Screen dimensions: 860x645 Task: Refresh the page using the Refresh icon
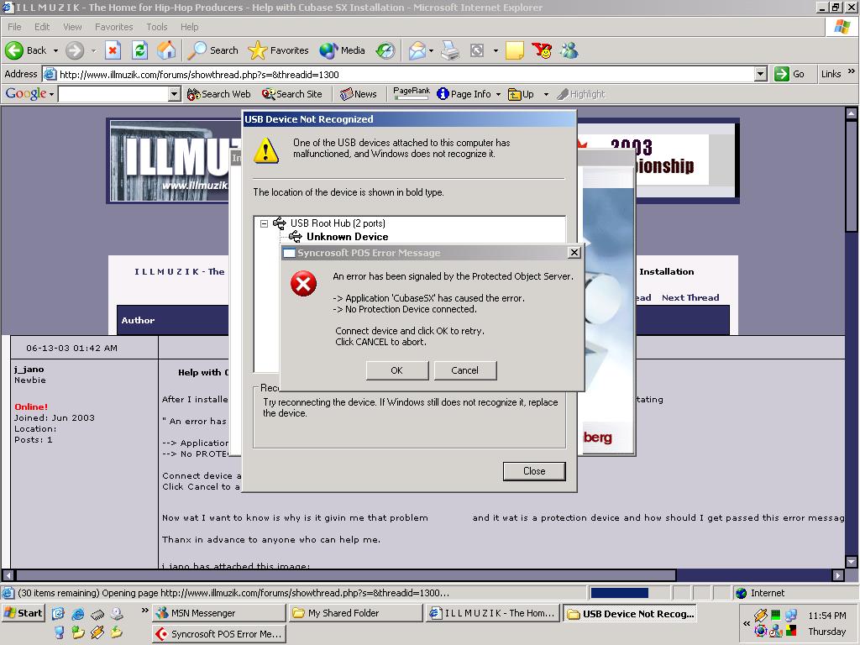(140, 50)
